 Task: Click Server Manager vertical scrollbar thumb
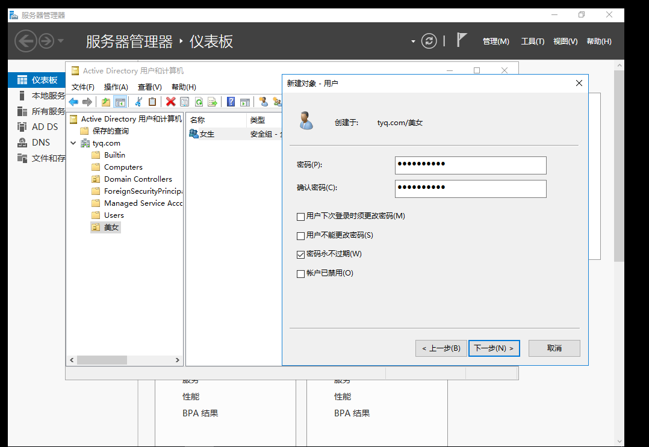[x=619, y=165]
